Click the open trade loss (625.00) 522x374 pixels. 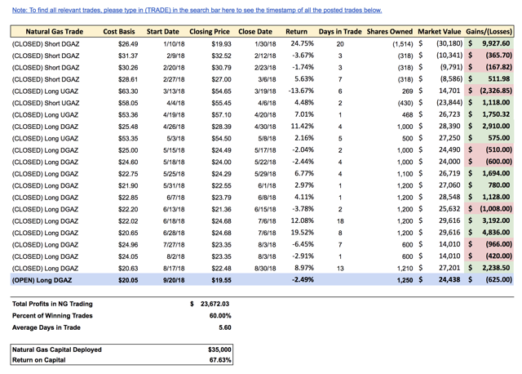click(x=498, y=279)
